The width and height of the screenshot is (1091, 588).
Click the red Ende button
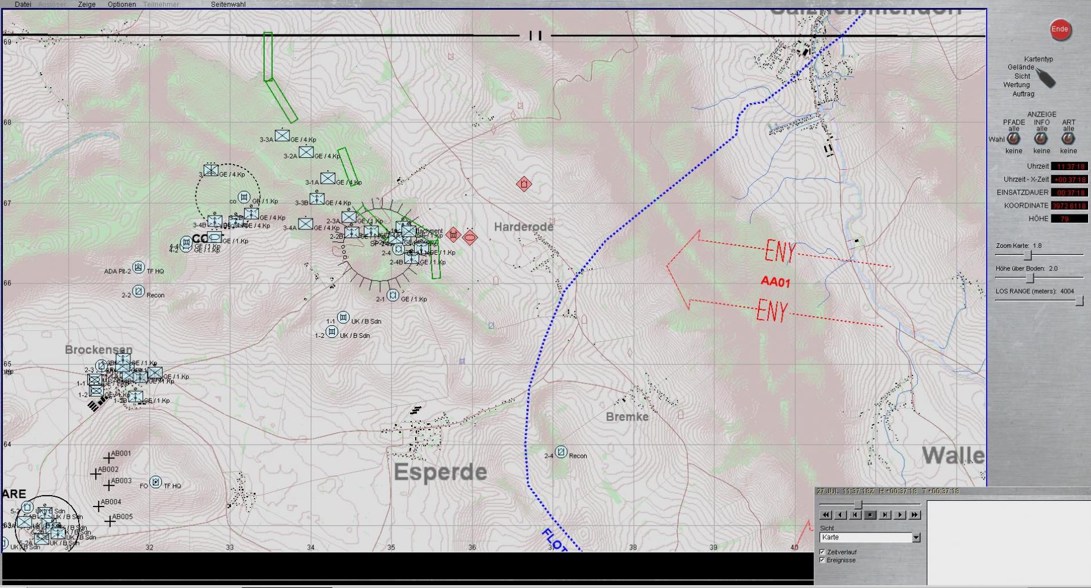click(1060, 30)
